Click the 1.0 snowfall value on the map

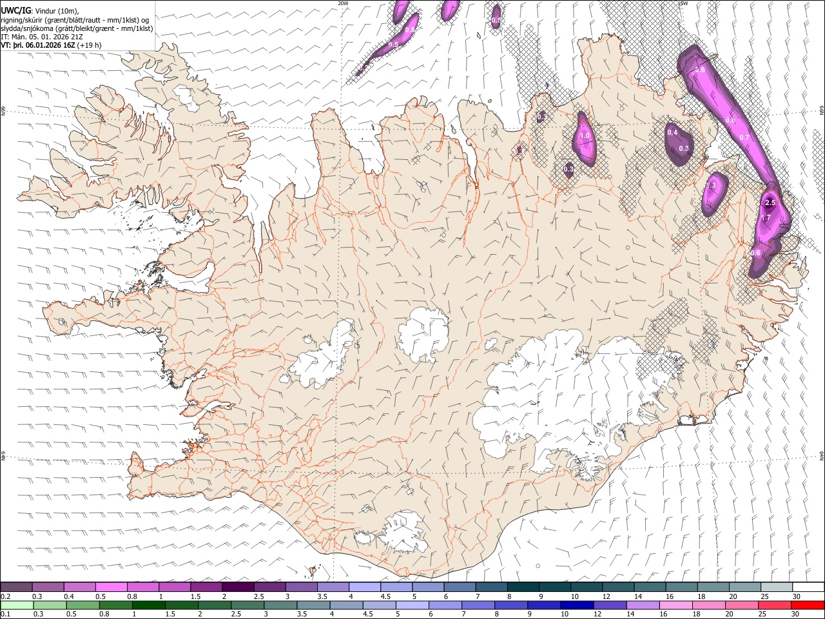coord(585,136)
